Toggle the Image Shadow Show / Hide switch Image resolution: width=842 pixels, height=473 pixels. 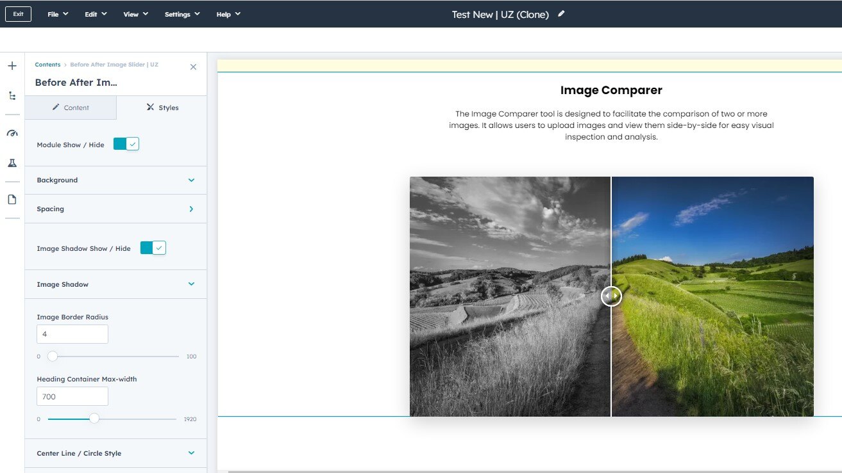click(x=153, y=248)
